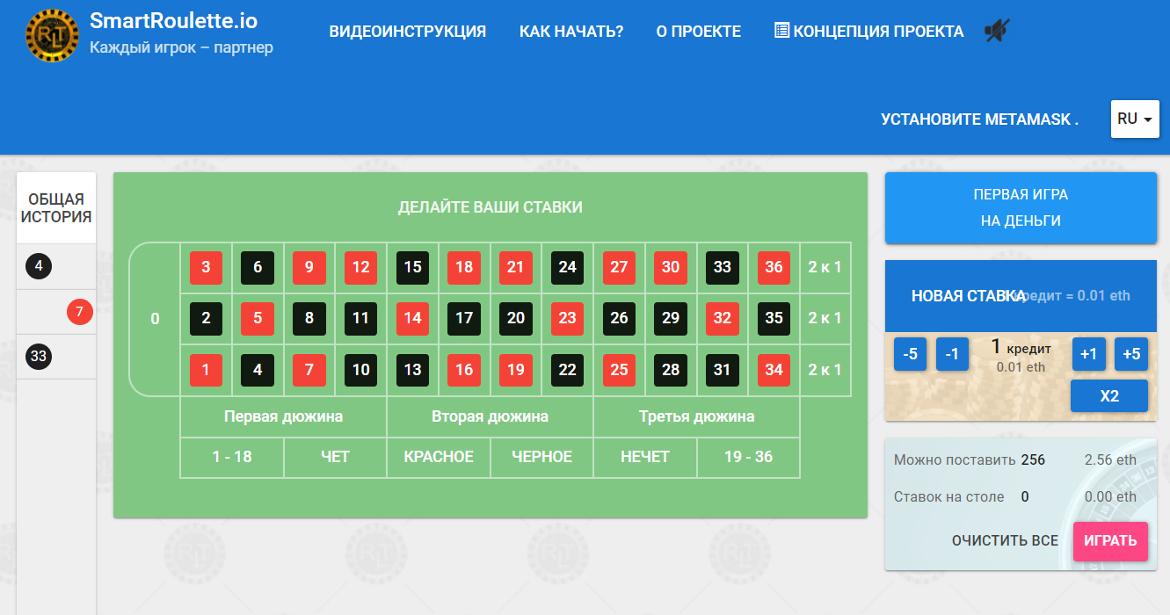Place a bet on red 18

(464, 267)
